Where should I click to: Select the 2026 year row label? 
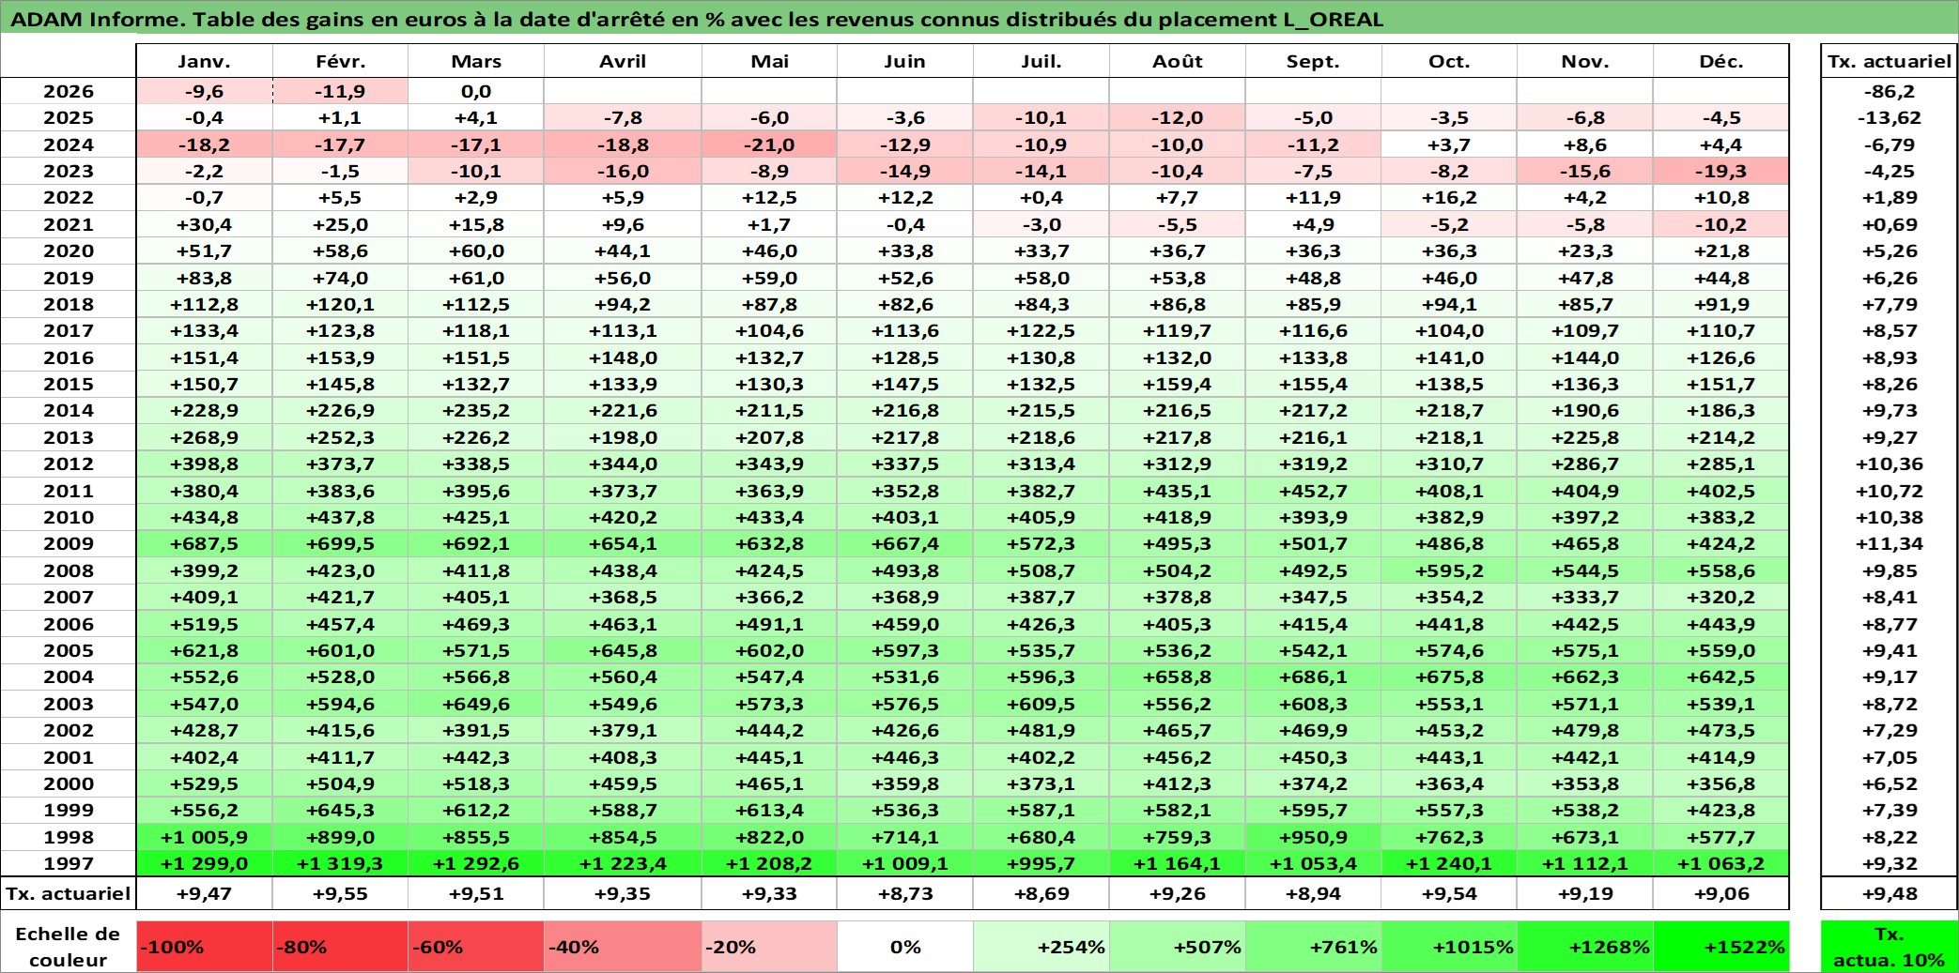(69, 91)
